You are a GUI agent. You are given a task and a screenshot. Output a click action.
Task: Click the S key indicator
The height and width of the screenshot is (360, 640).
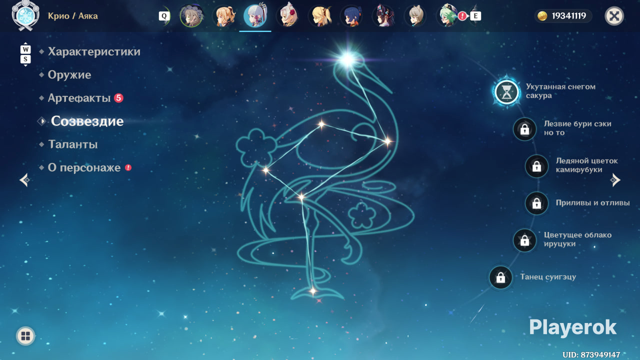pyautogui.click(x=25, y=59)
